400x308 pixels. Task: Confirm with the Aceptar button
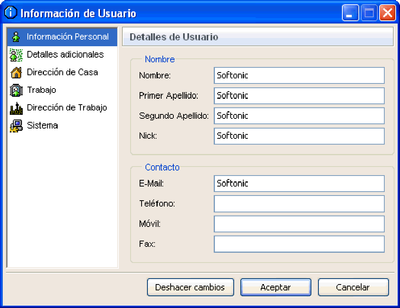pos(276,287)
